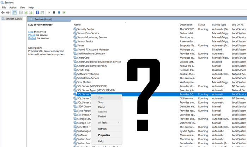Click the Pause the service link

pyautogui.click(x=31, y=35)
